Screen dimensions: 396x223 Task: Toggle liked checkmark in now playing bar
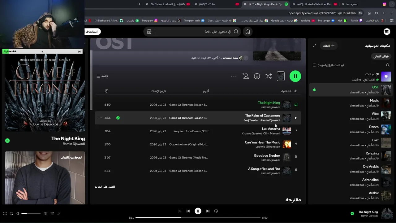click(x=352, y=213)
